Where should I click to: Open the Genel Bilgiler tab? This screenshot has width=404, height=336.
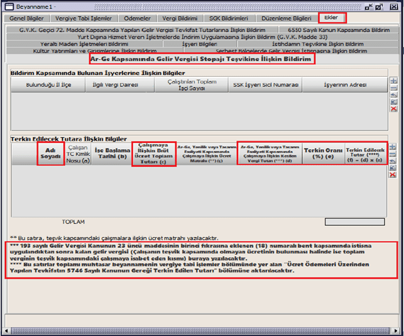(26, 18)
